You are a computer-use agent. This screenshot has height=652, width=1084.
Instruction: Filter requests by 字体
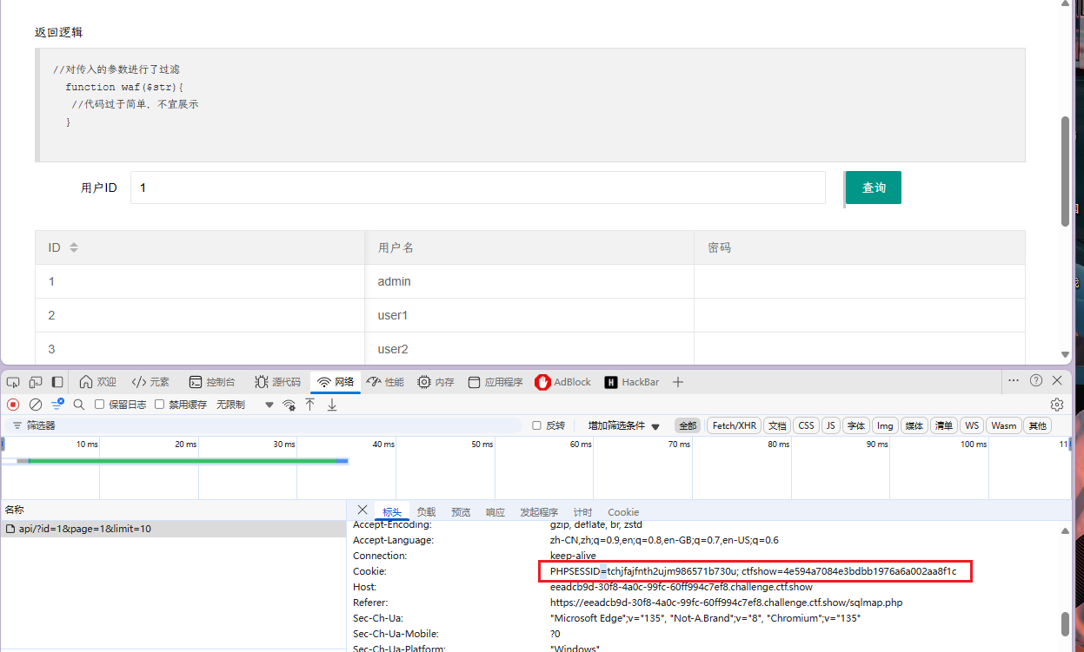pos(856,425)
